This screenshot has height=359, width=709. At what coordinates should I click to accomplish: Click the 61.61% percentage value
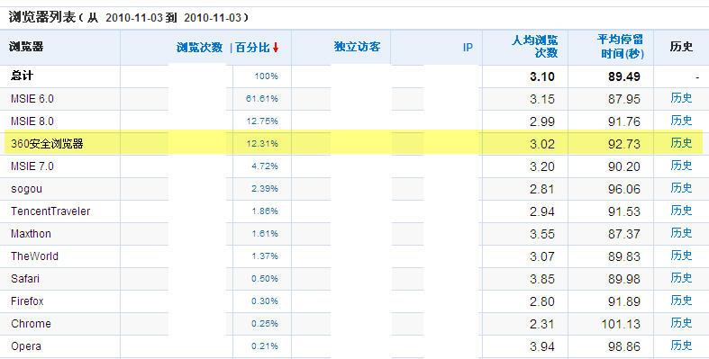(x=262, y=99)
